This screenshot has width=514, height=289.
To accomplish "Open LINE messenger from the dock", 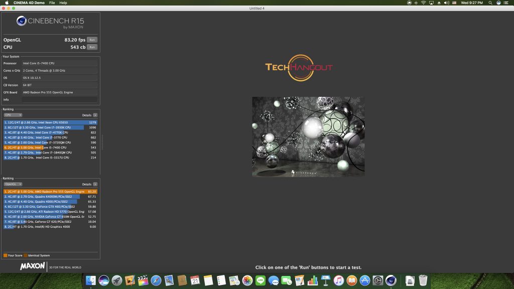I will click(x=261, y=280).
